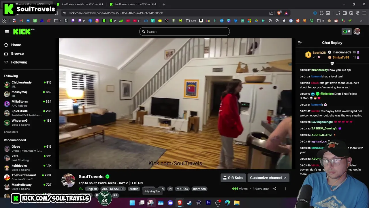
Task: Open File Explorer from the taskbar
Action: point(237,203)
